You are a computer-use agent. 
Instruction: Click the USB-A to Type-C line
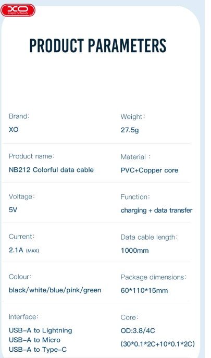(x=38, y=350)
